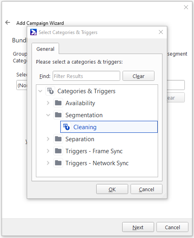This screenshot has width=194, height=238.
Task: Confirm selection with the OK button
Action: click(112, 189)
